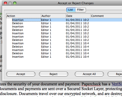Image resolution: width=122 pixels, height=97 pixels.
Task: Select the first Insertion entry dated 10:4
Action: coord(64,43)
